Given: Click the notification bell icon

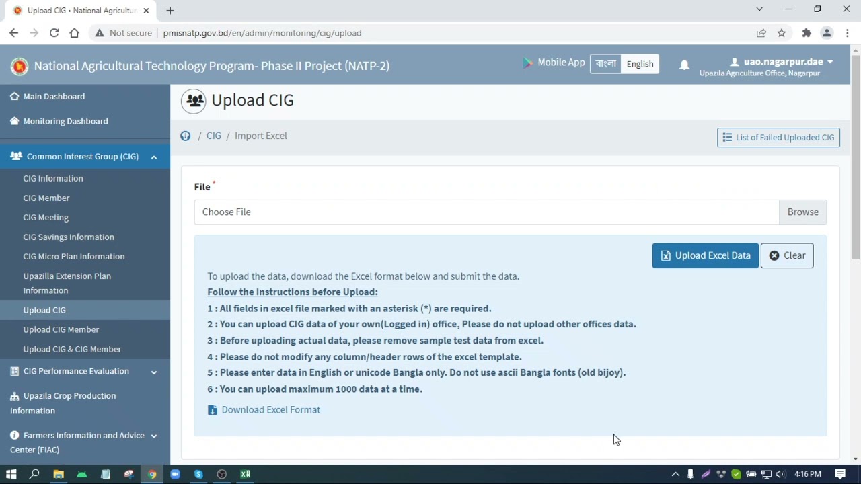Looking at the screenshot, I should pos(684,65).
